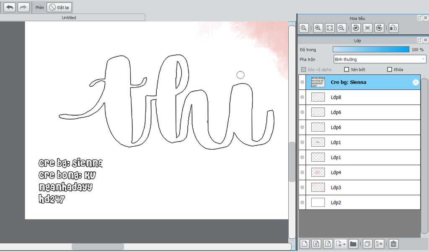Create a new layer folder
Image resolution: width=429 pixels, height=252 pixels.
coord(353,244)
